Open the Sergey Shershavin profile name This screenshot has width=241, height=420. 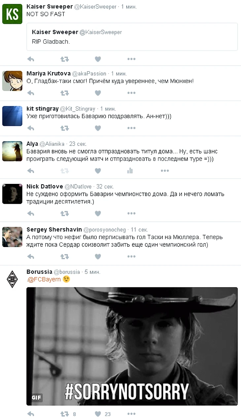pyautogui.click(x=54, y=230)
